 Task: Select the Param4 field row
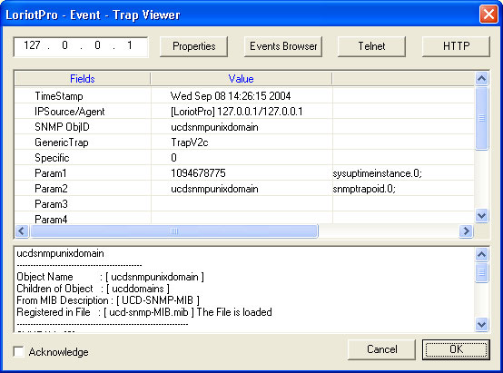pos(244,218)
